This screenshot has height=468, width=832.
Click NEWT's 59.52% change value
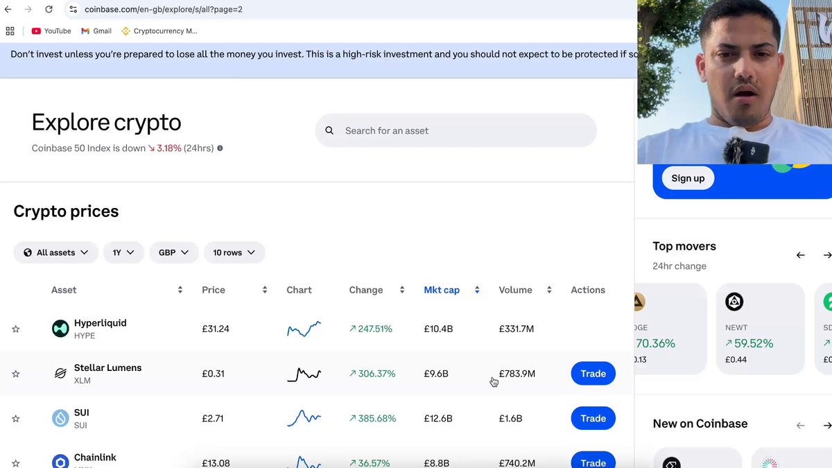[x=749, y=343]
